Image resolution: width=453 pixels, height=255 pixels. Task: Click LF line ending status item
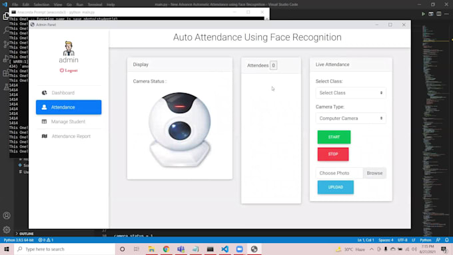coord(414,240)
